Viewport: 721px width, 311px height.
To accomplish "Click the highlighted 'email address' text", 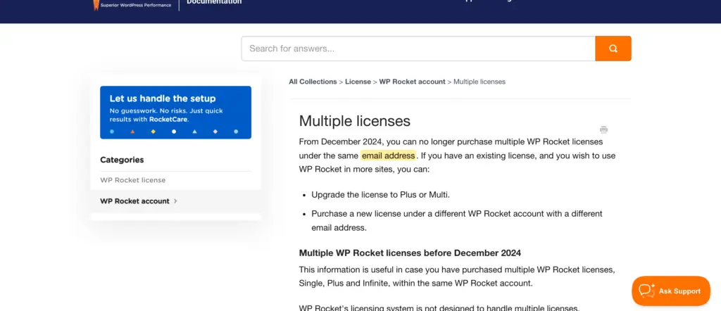I will coord(388,155).
